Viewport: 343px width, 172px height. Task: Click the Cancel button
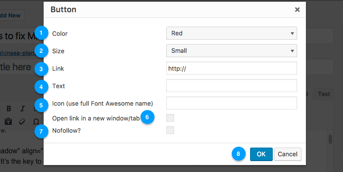pyautogui.click(x=288, y=154)
